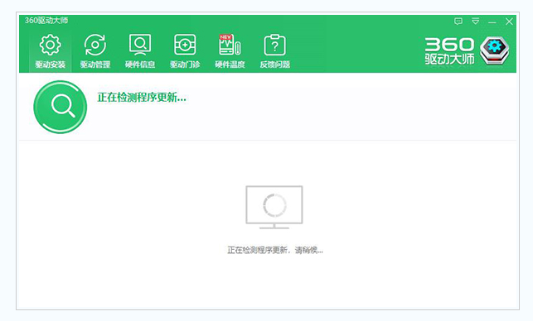533x321 pixels.
Task: Click the 360 cube gear logo icon
Action: (x=495, y=50)
